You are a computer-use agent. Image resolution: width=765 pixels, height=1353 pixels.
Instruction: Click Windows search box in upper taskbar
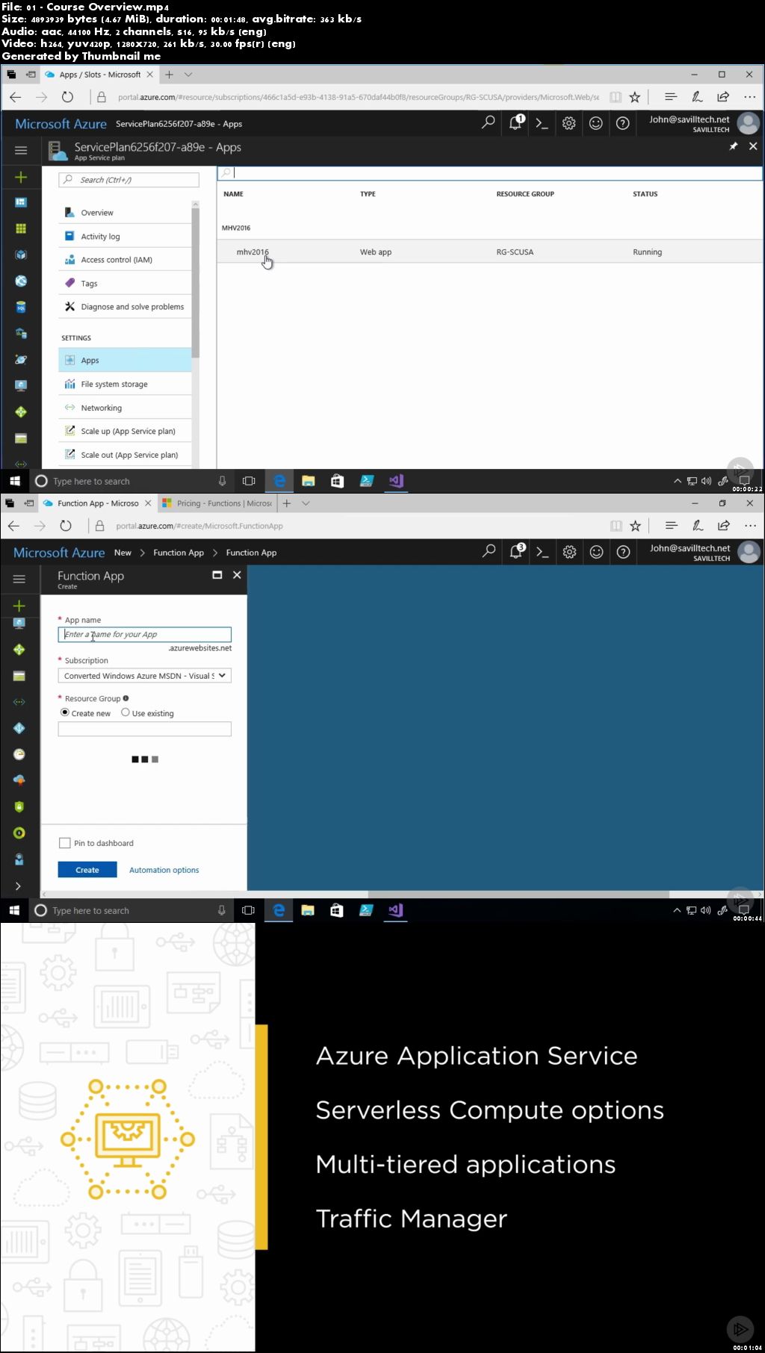tap(131, 481)
